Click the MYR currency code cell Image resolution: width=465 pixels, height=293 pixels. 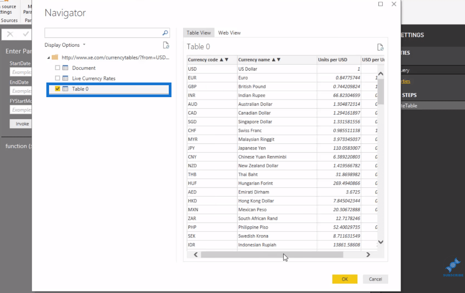coord(212,139)
